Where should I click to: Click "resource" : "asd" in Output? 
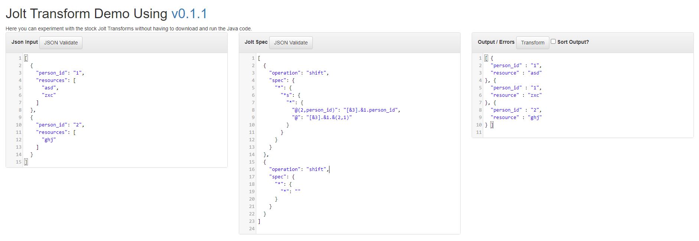tap(516, 73)
